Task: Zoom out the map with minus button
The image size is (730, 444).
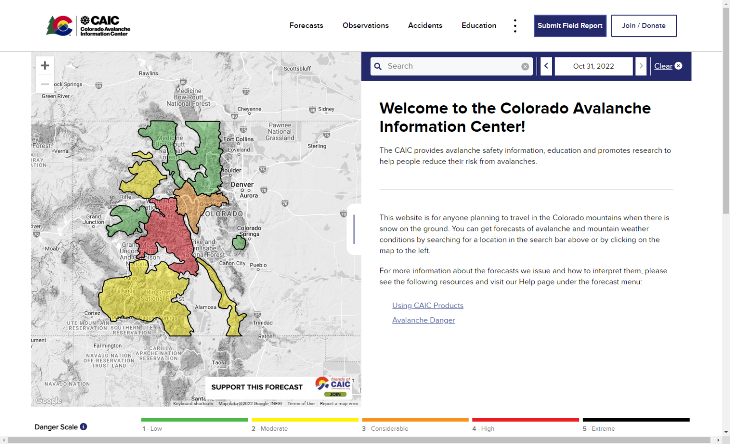Action: pyautogui.click(x=45, y=84)
